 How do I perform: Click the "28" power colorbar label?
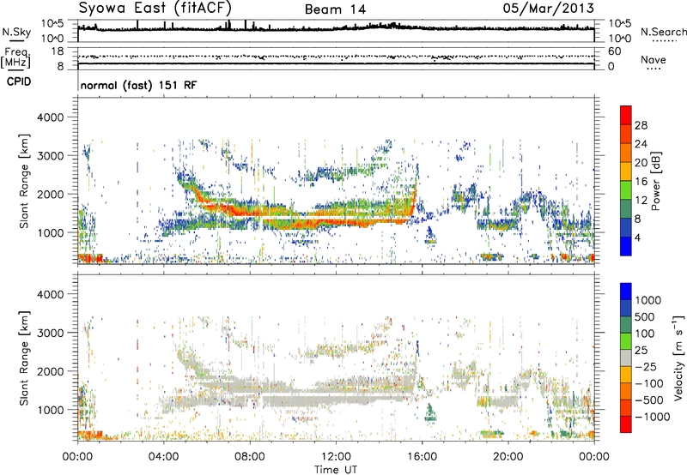pyautogui.click(x=641, y=125)
